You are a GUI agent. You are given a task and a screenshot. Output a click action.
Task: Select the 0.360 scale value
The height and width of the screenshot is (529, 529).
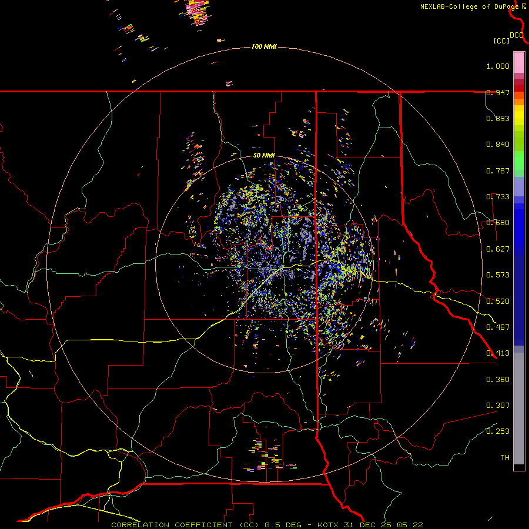click(x=498, y=380)
